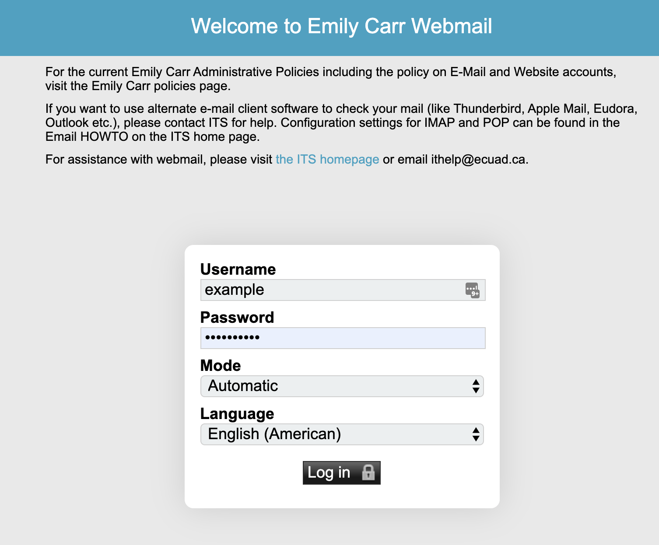Open the Mode dropdown set to Automatic

[x=342, y=386]
